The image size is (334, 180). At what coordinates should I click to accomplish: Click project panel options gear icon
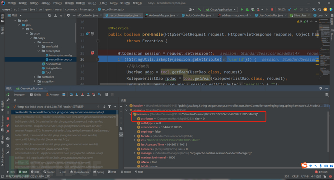tap(68, 15)
